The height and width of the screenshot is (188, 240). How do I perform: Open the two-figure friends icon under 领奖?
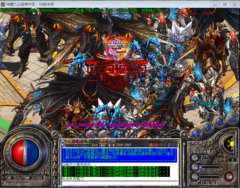click(103, 145)
